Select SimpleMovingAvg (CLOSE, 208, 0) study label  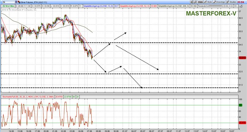click(174, 6)
